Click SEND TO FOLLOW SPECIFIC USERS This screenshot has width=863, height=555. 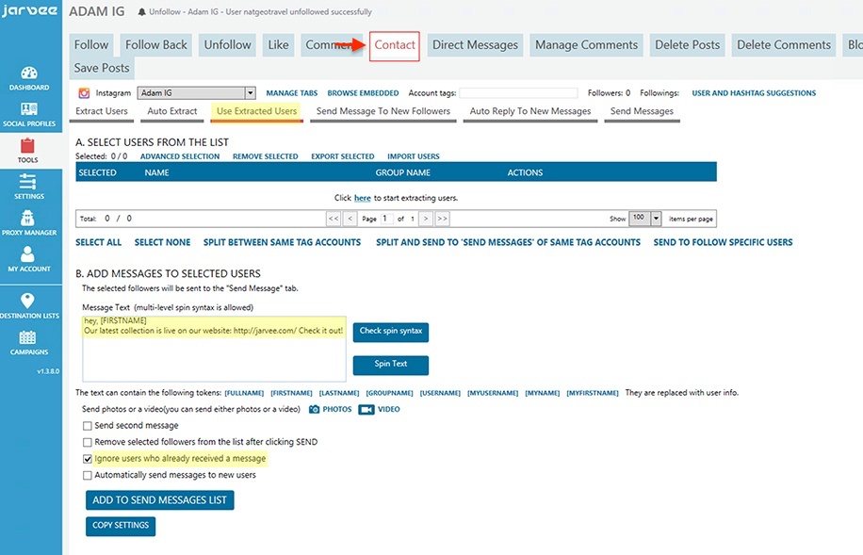(x=724, y=242)
